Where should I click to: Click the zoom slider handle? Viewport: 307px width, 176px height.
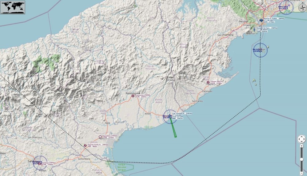pos(302,159)
